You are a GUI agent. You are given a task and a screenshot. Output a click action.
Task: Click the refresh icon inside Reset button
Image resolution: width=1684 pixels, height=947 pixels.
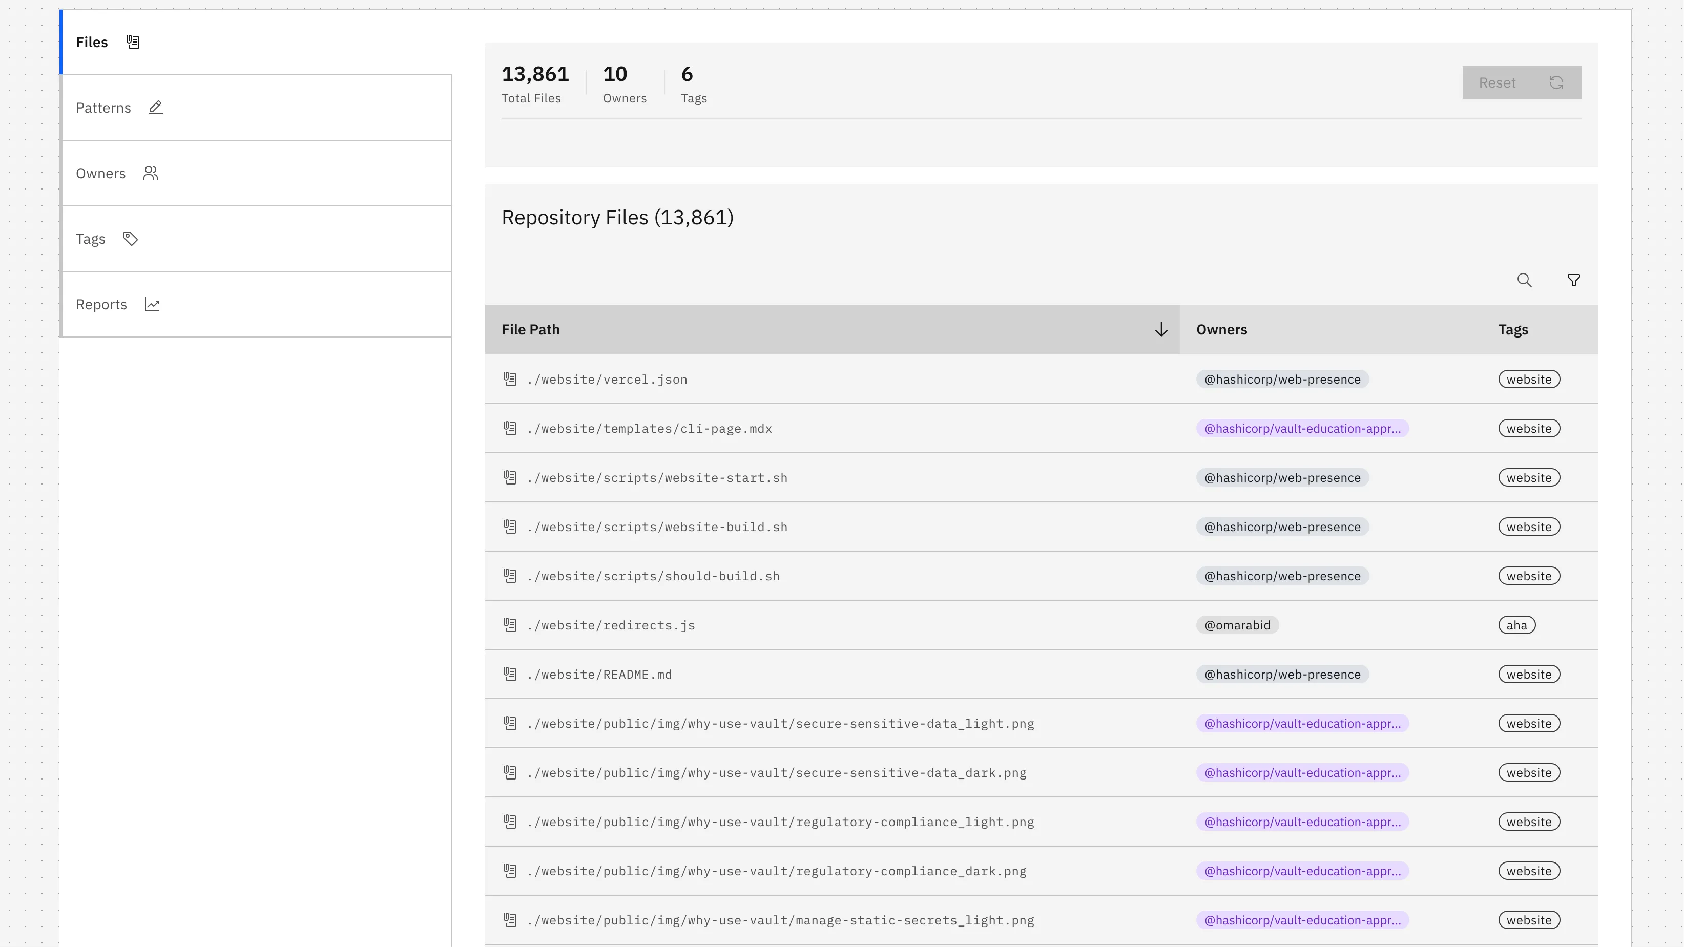click(1556, 82)
